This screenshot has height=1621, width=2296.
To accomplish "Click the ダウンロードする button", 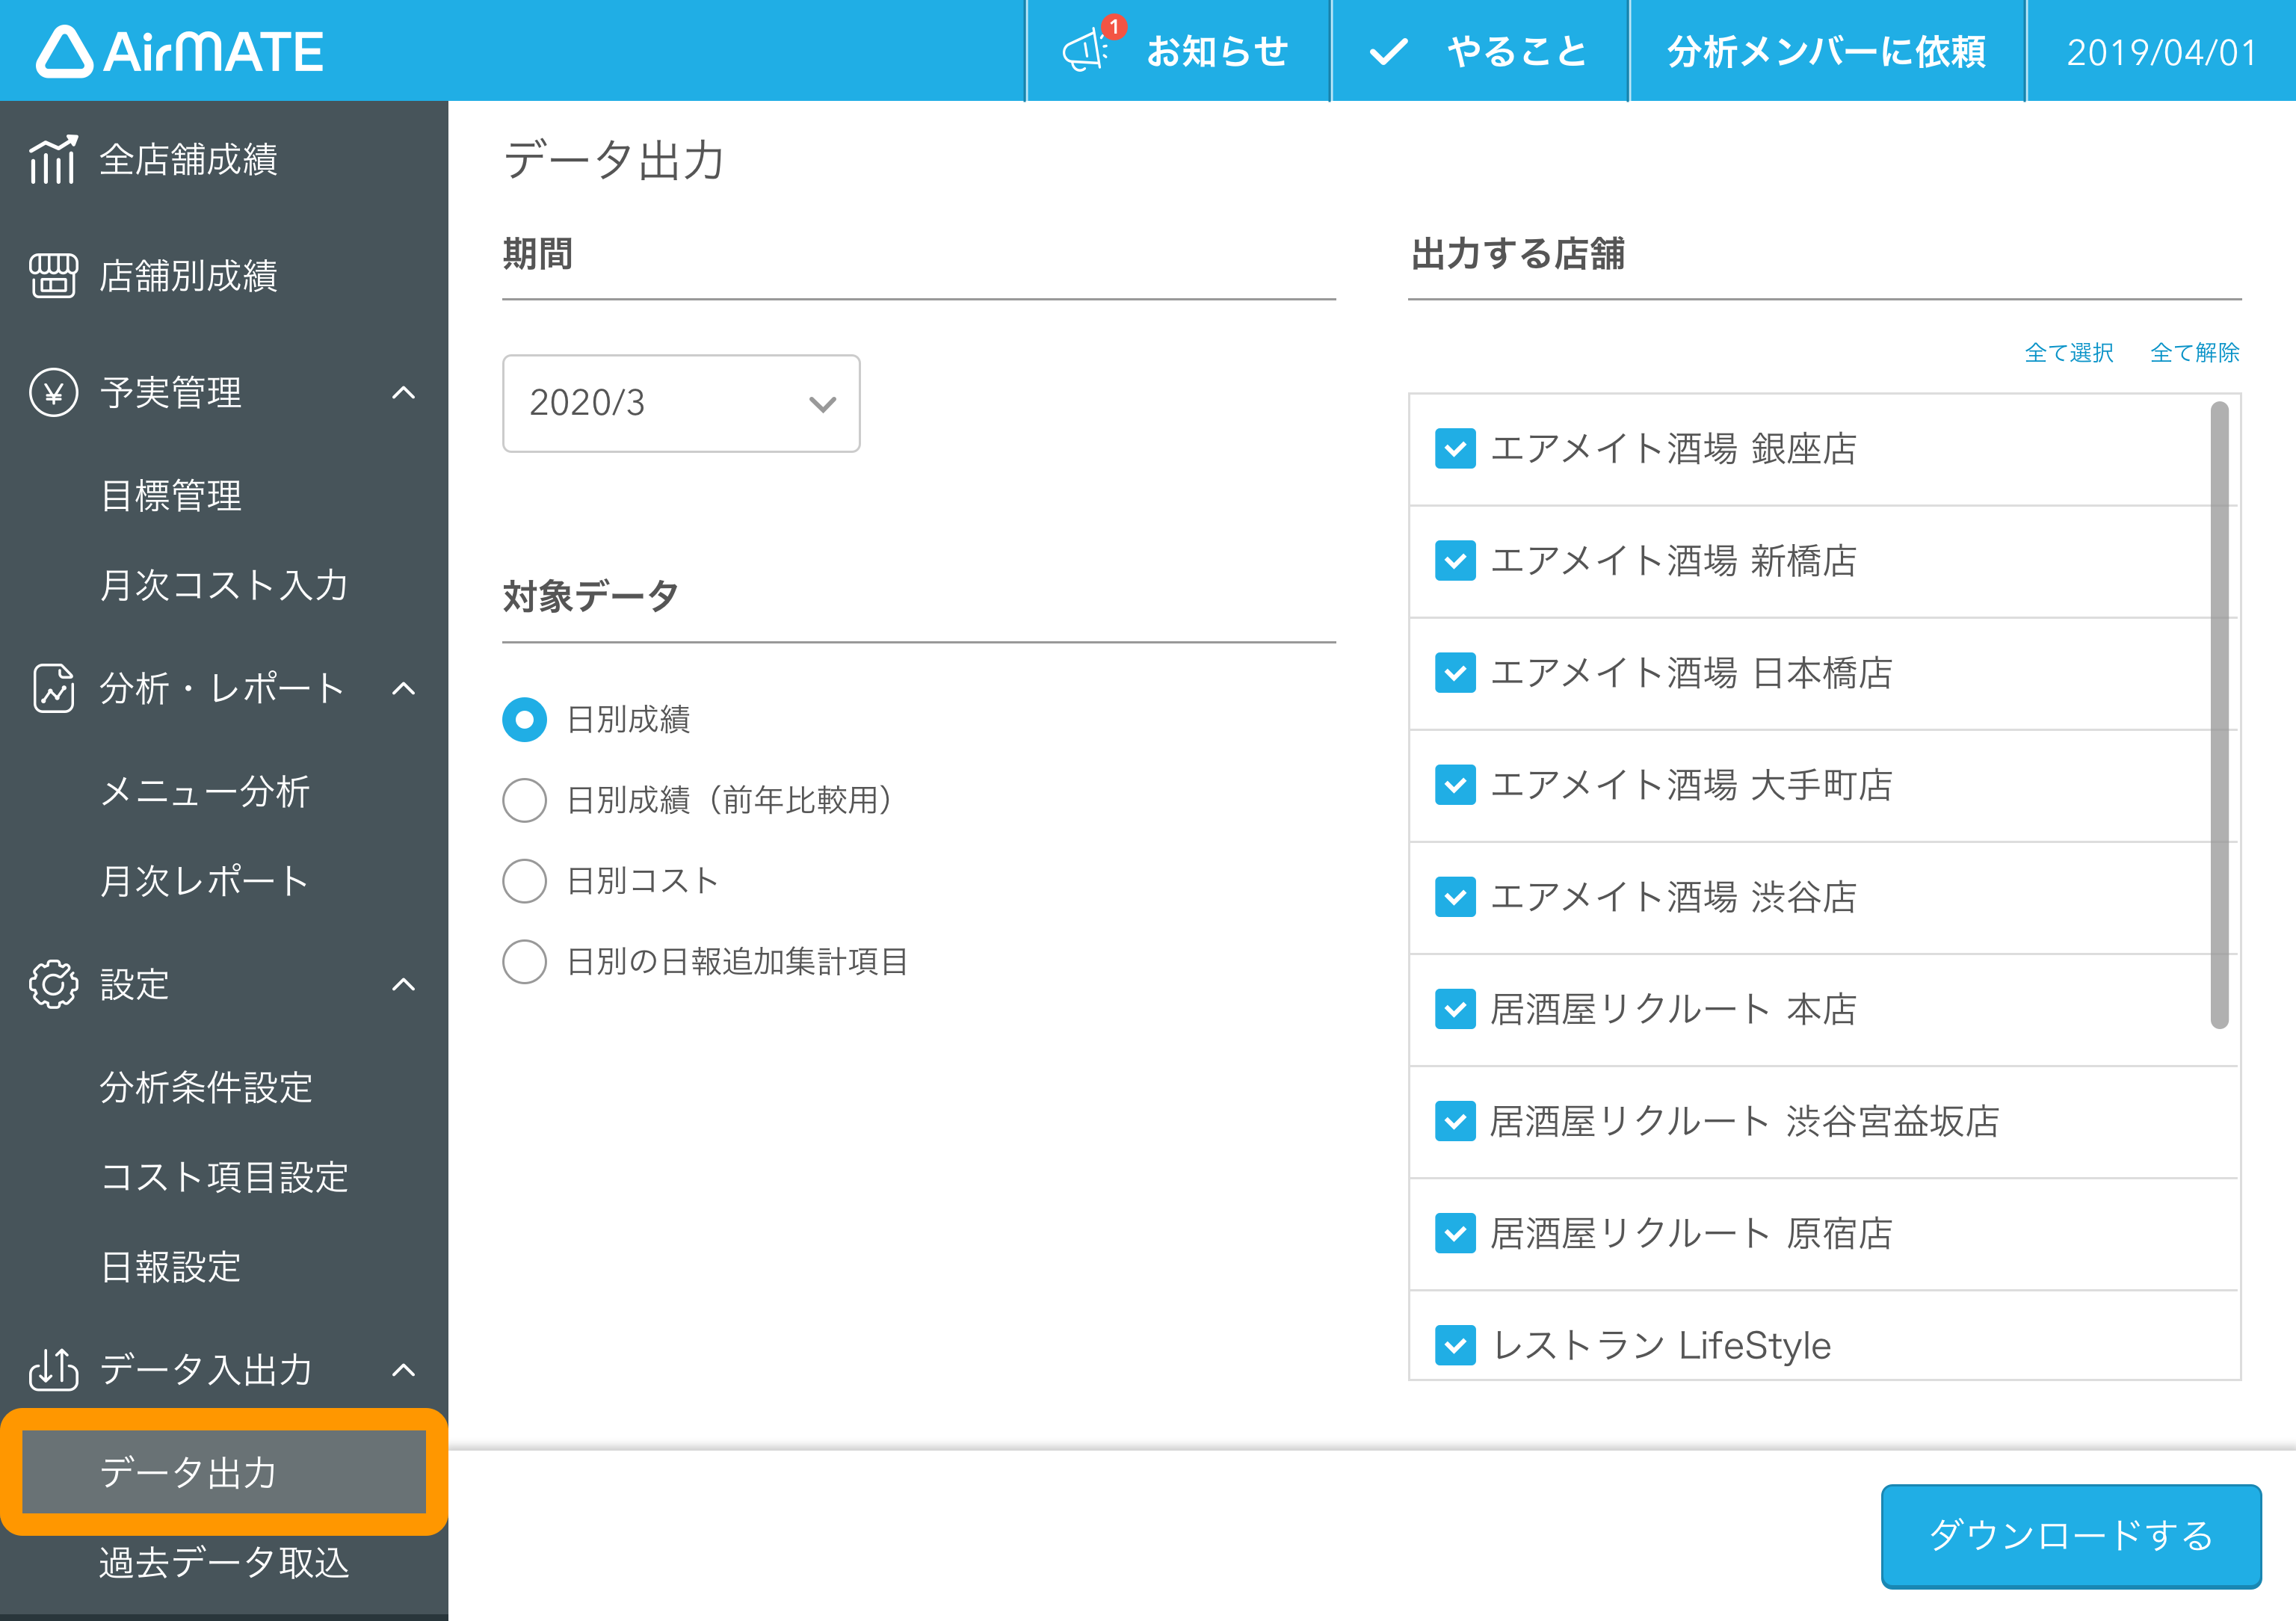I will coord(2070,1535).
